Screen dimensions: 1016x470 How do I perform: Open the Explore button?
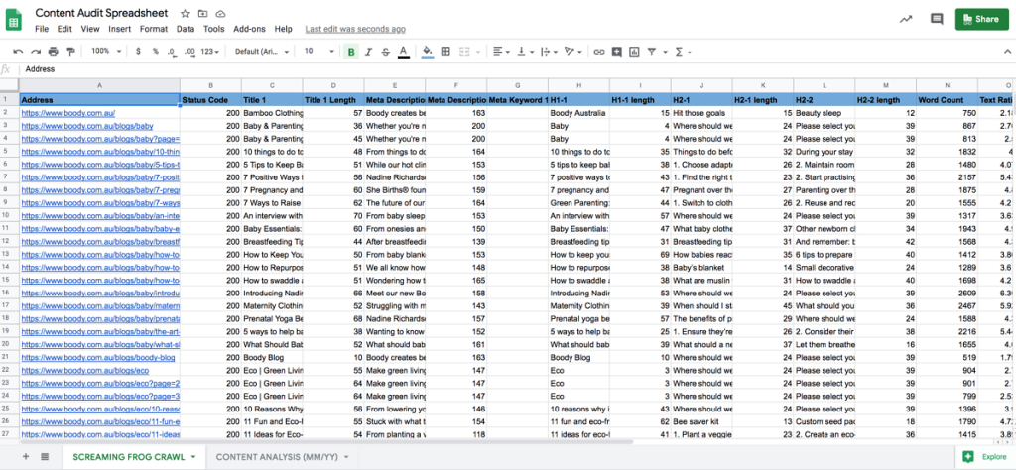pyautogui.click(x=985, y=457)
